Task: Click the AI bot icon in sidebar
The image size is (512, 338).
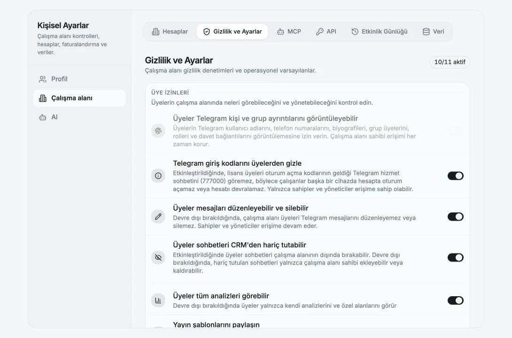Action: (x=43, y=117)
